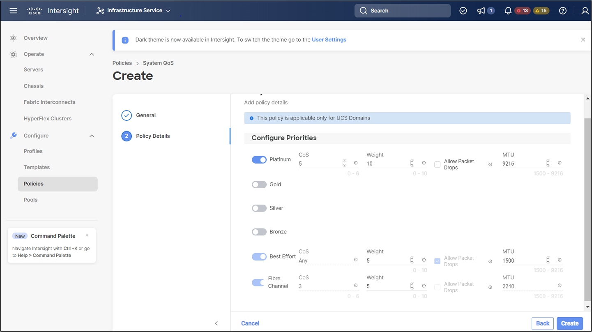Click the Cancel link
The image size is (592, 332).
click(250, 323)
